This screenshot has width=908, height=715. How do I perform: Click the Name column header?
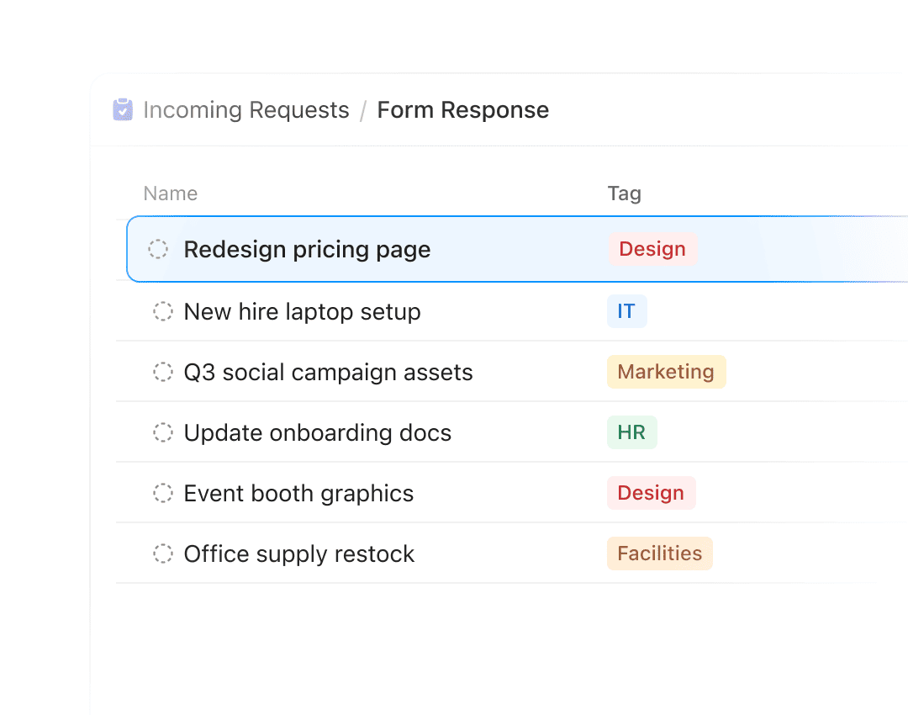[x=170, y=193]
